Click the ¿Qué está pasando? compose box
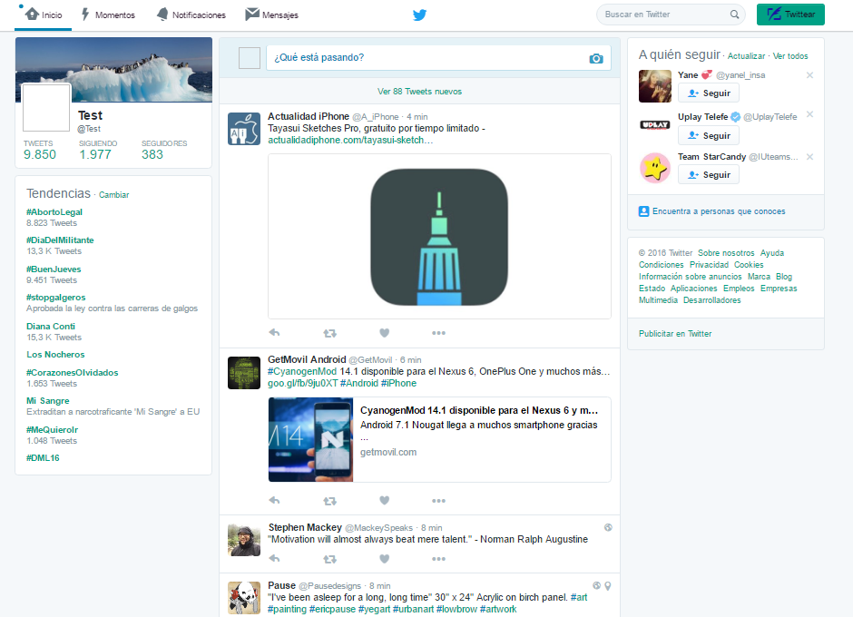853x617 pixels. pos(438,58)
